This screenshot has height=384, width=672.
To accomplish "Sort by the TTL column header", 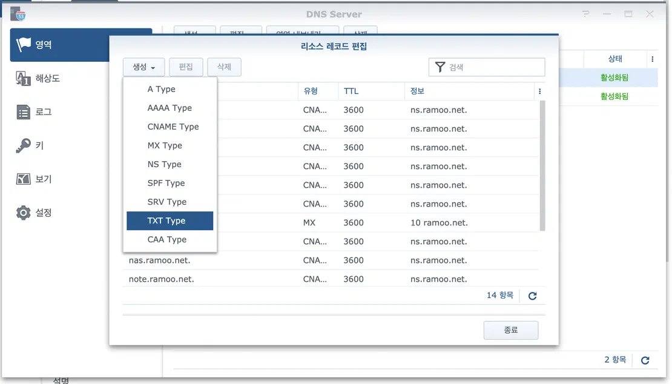I will [371, 91].
